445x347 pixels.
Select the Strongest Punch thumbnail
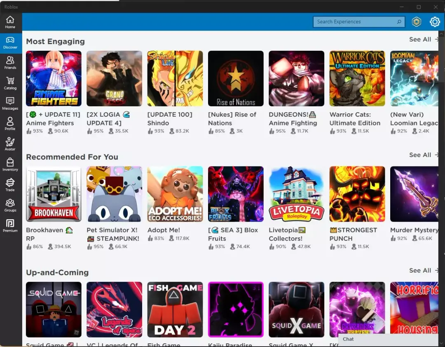[357, 194]
